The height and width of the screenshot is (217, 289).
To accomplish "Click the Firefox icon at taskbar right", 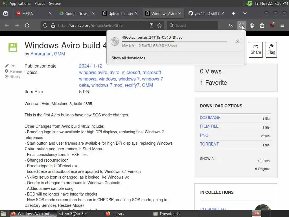I will [x=257, y=214].
